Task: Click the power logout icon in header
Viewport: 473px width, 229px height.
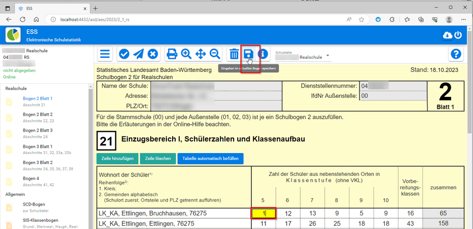Action: [x=458, y=35]
